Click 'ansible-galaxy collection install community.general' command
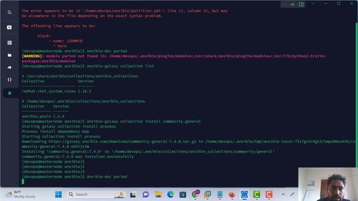 click(144, 122)
